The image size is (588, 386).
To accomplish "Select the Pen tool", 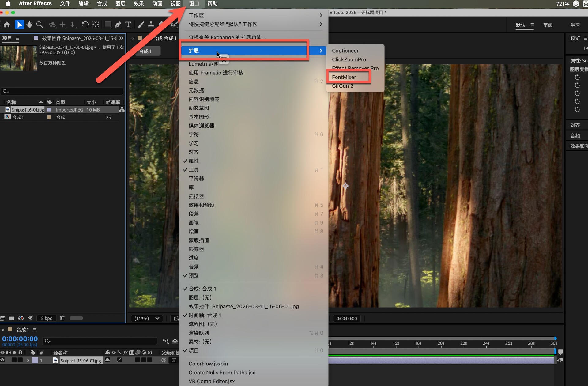I will [118, 25].
